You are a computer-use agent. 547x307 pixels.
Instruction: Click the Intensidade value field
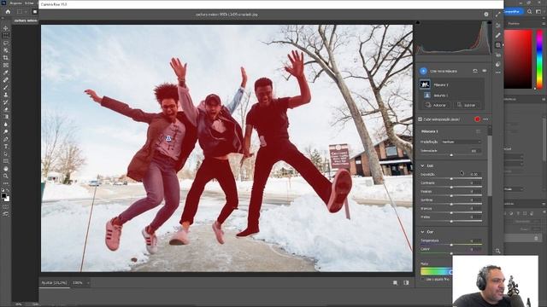click(474, 151)
